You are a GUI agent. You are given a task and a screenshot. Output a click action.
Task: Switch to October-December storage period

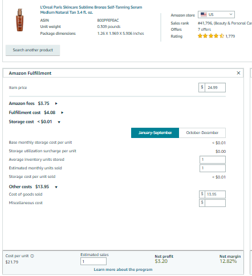point(202,133)
